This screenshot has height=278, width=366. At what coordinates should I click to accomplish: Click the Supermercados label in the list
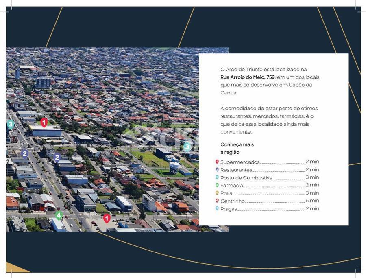(x=240, y=162)
